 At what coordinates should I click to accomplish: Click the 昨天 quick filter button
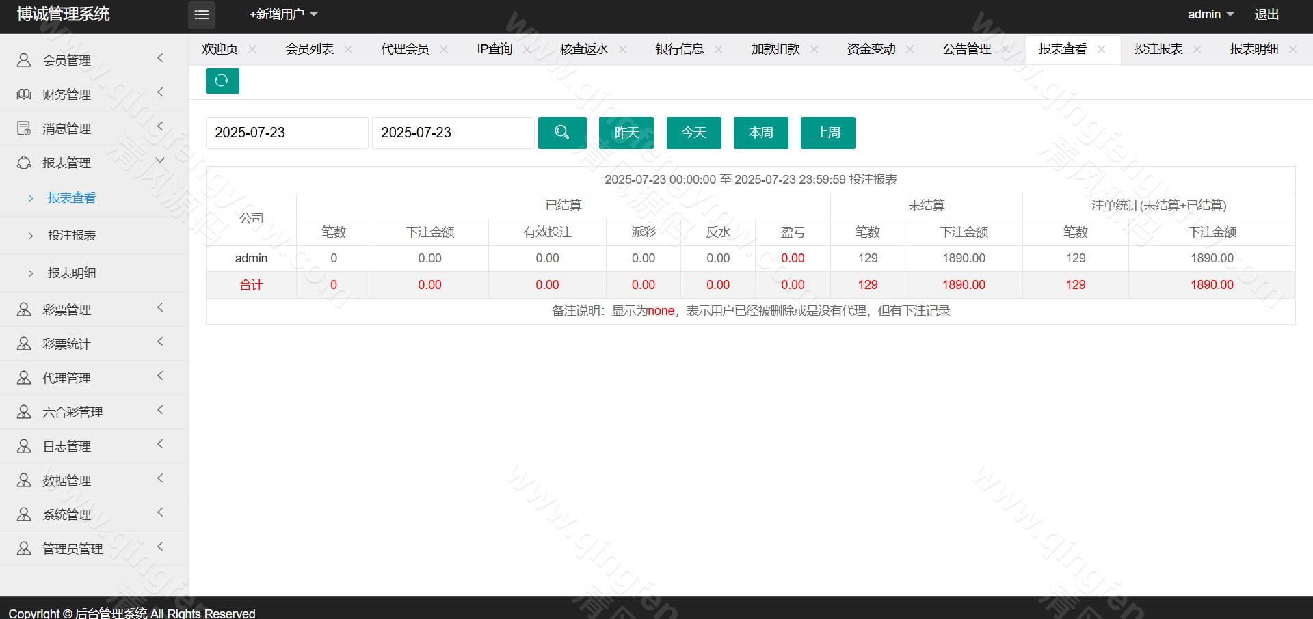[626, 133]
